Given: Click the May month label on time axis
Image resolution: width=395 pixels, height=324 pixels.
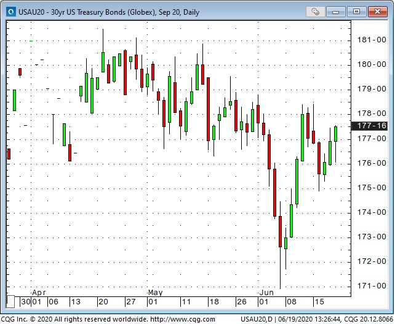Looking at the screenshot, I should click(x=156, y=293).
